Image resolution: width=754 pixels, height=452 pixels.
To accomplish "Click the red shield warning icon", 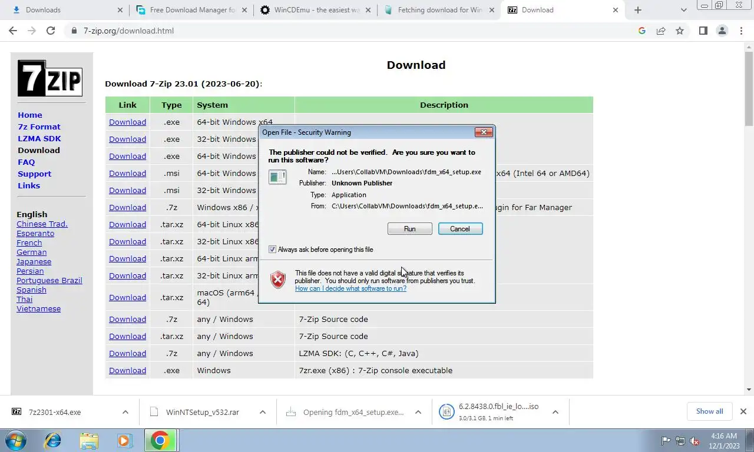I will pyautogui.click(x=278, y=280).
